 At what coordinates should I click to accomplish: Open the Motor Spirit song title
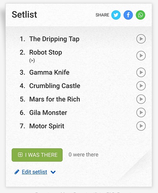tap(47, 126)
